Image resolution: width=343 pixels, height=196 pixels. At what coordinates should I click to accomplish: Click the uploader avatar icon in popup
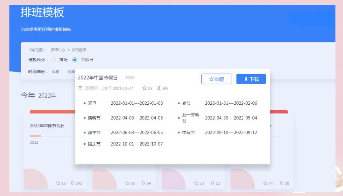(80, 88)
